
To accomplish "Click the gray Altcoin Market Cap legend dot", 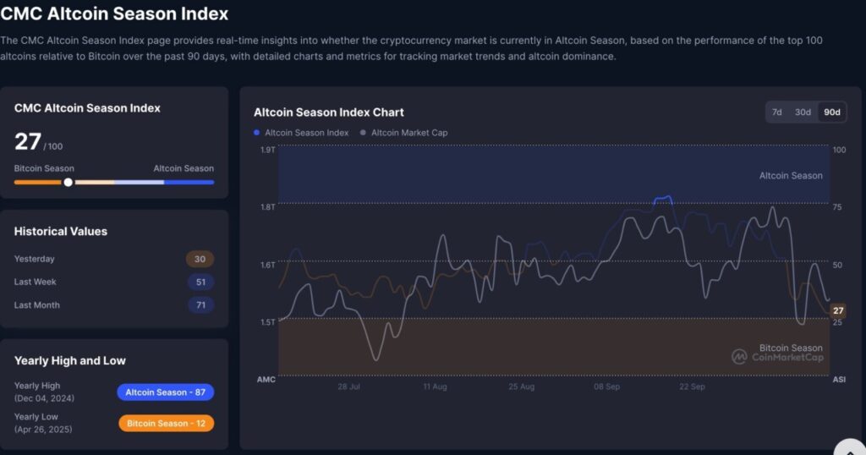I will (x=364, y=133).
